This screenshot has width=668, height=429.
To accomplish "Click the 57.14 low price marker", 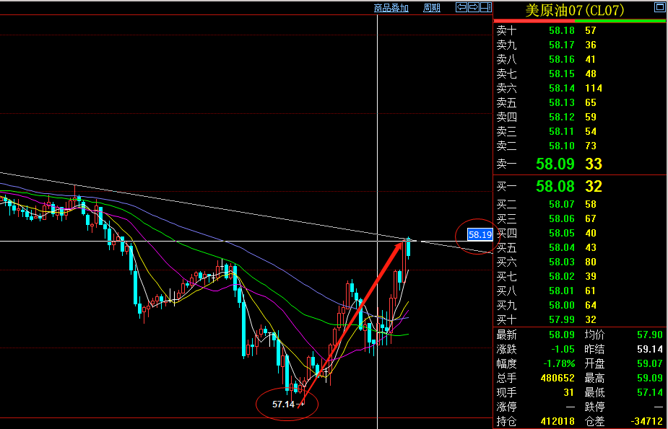I will [283, 404].
